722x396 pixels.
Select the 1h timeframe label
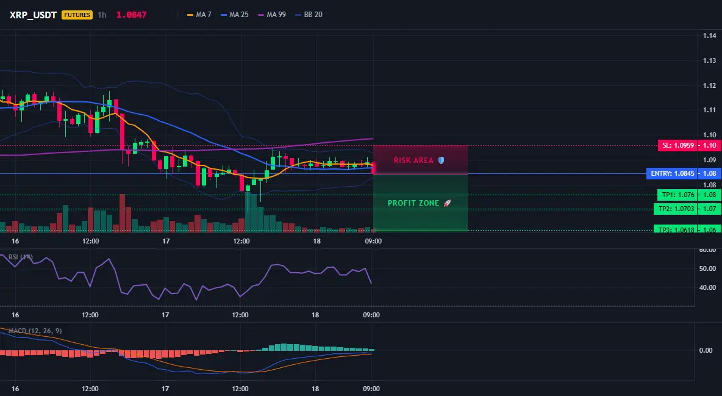(x=102, y=15)
